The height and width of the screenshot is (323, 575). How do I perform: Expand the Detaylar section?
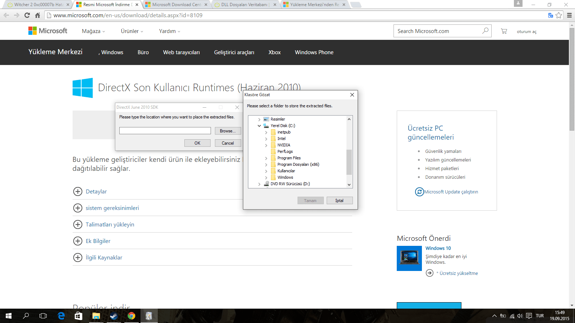78,191
